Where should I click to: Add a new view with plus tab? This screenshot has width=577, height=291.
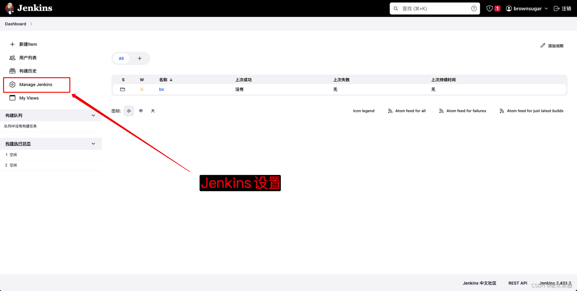point(140,58)
